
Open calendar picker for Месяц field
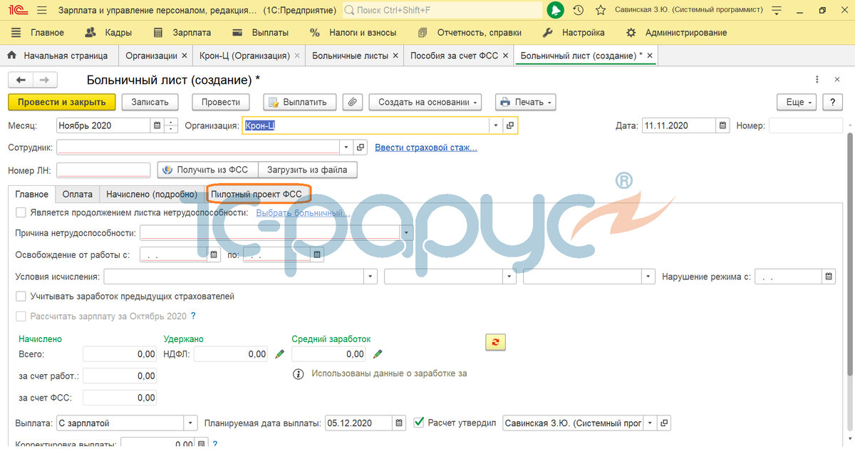(x=157, y=125)
